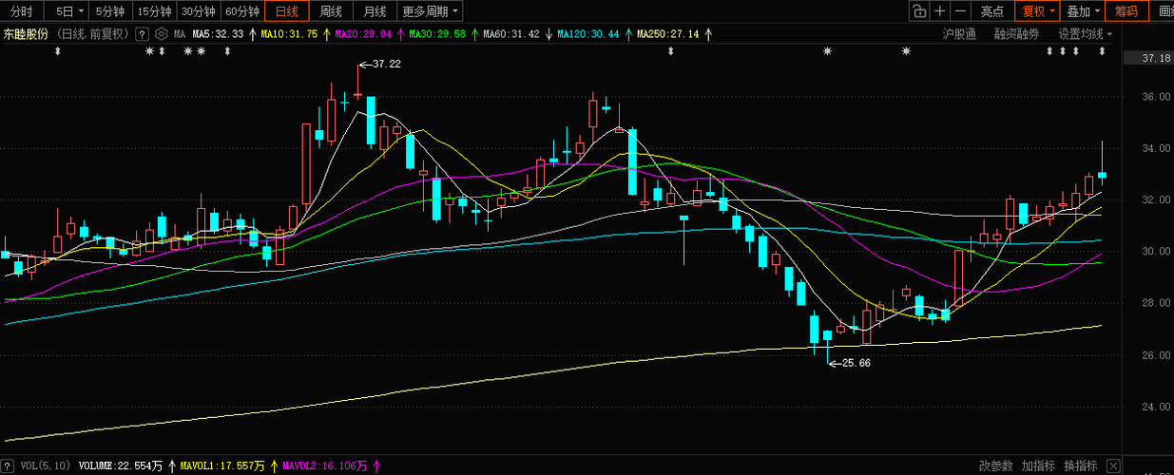The image size is (1174, 475).
Task: Click the 36.00 price axis label
Action: [x=1156, y=97]
